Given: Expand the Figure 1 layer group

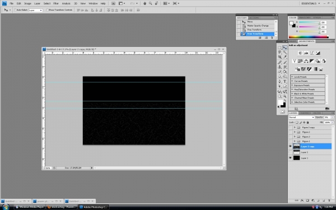Looking at the screenshot, I should 295,141.
